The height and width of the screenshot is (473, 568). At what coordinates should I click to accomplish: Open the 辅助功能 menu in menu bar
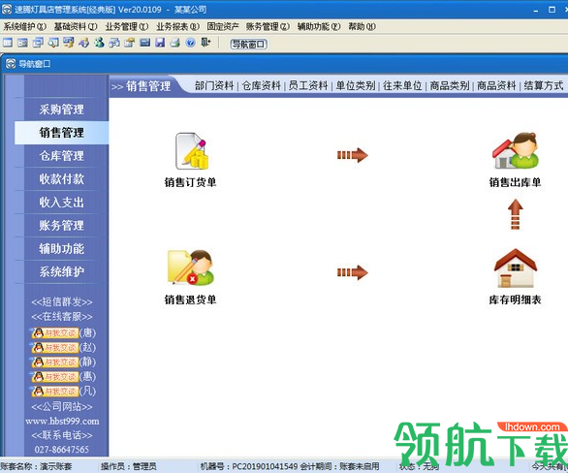319,26
